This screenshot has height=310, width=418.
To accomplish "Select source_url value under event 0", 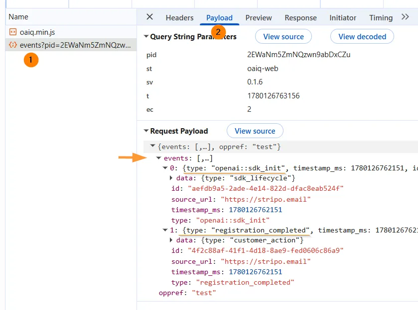I will (x=266, y=199).
